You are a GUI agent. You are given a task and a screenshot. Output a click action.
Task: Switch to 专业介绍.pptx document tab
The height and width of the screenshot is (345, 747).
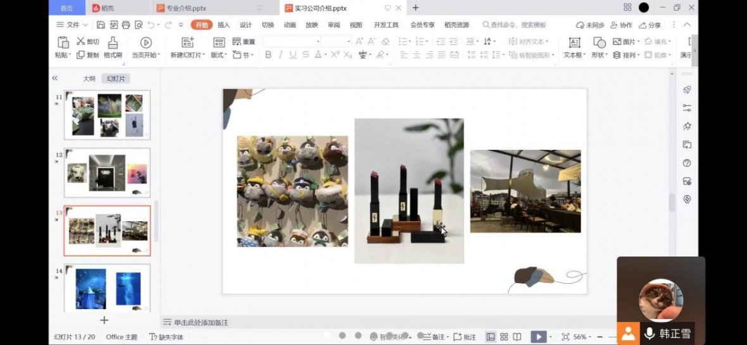186,8
